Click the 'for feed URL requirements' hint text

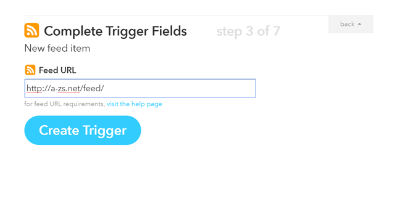64,104
